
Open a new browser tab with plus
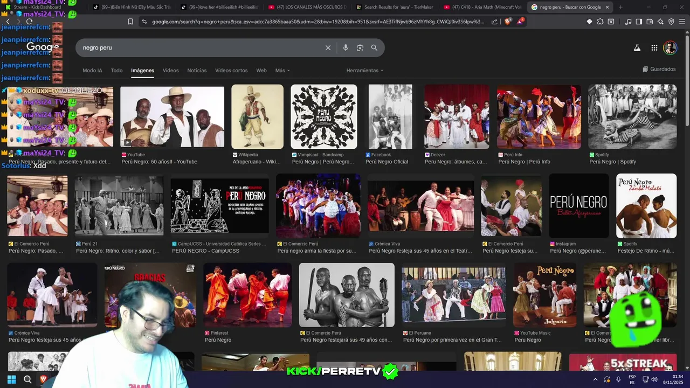click(620, 7)
